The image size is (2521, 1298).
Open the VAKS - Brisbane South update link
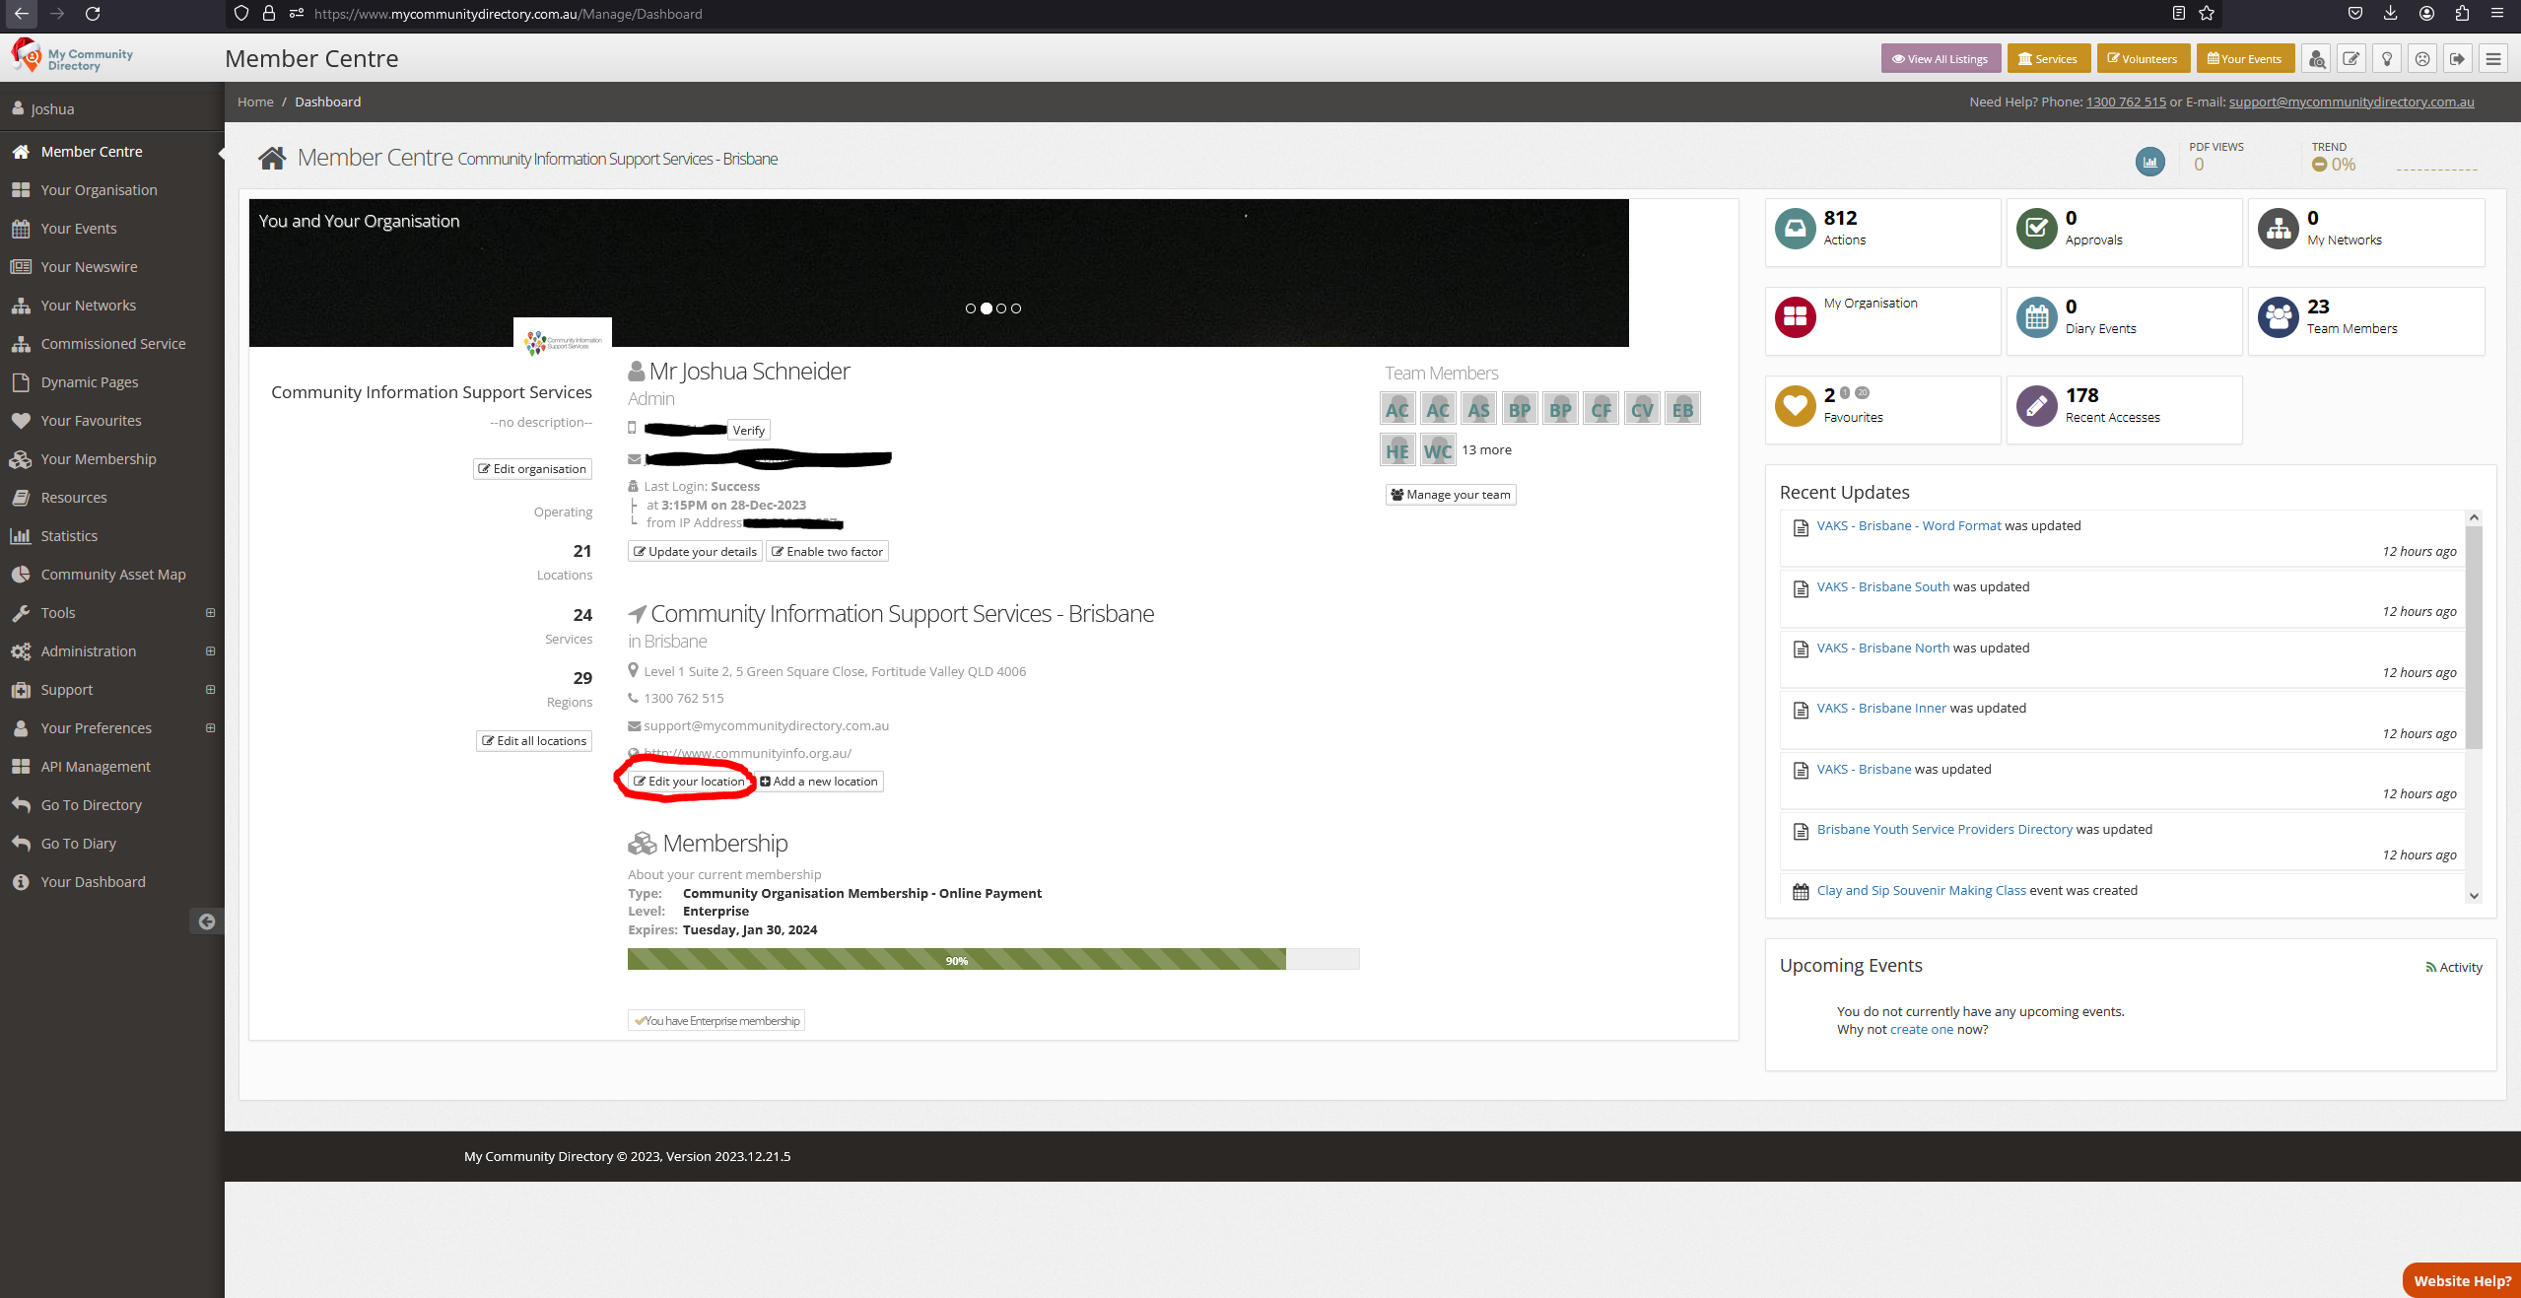(1883, 586)
